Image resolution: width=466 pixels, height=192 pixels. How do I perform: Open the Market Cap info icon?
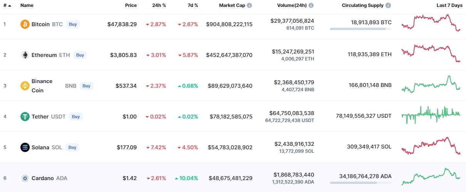[x=249, y=5]
